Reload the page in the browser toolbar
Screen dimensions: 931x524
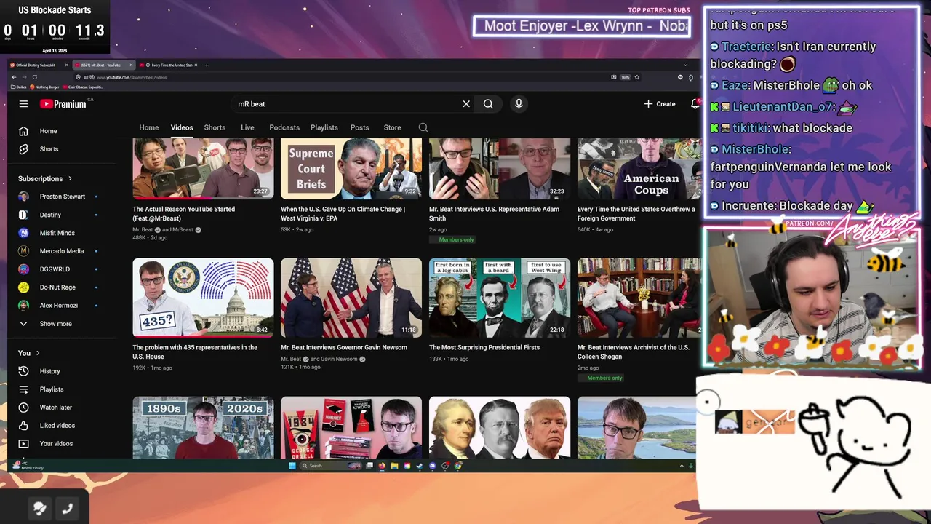(35, 77)
